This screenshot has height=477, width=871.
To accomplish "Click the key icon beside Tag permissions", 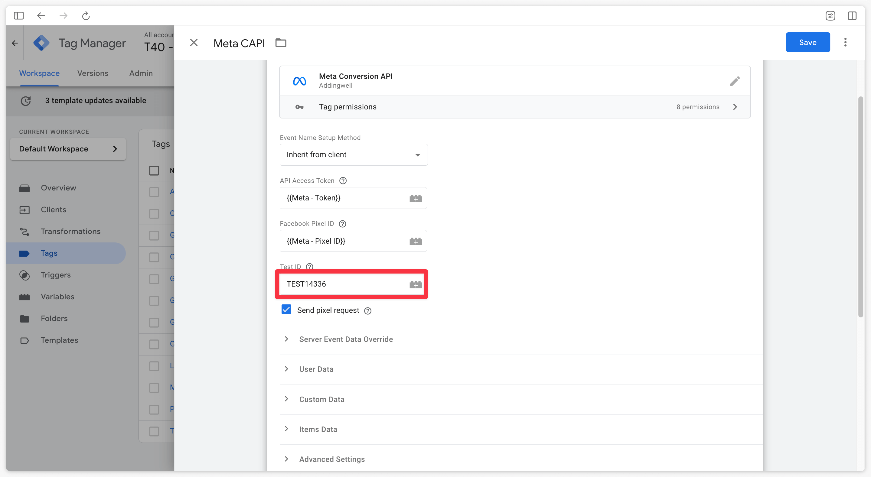I will click(299, 107).
